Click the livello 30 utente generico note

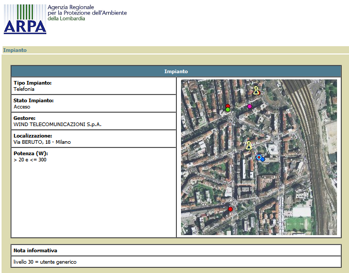45,262
